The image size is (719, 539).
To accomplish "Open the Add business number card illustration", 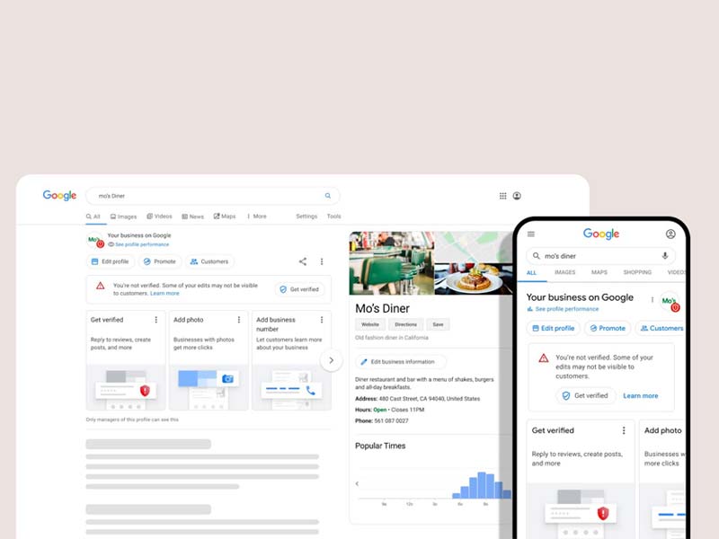I will [x=291, y=387].
